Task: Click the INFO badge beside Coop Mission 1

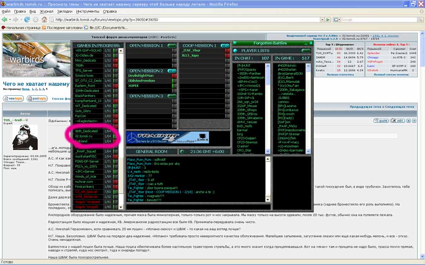Action: click(x=225, y=46)
